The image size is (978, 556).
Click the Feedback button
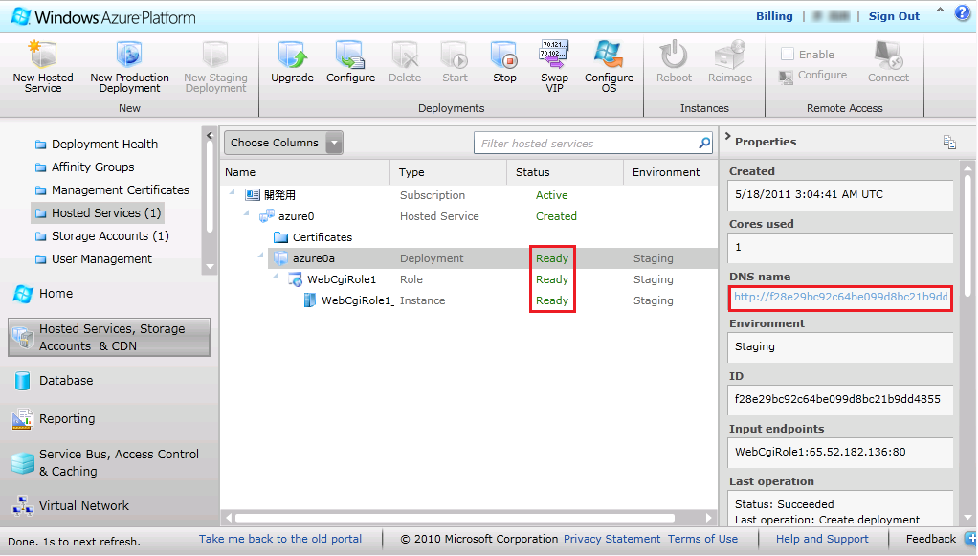coord(930,539)
